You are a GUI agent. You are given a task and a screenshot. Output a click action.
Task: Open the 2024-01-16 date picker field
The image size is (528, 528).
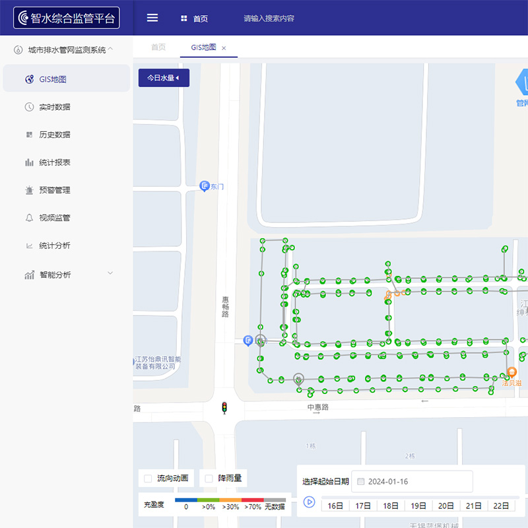tap(411, 481)
